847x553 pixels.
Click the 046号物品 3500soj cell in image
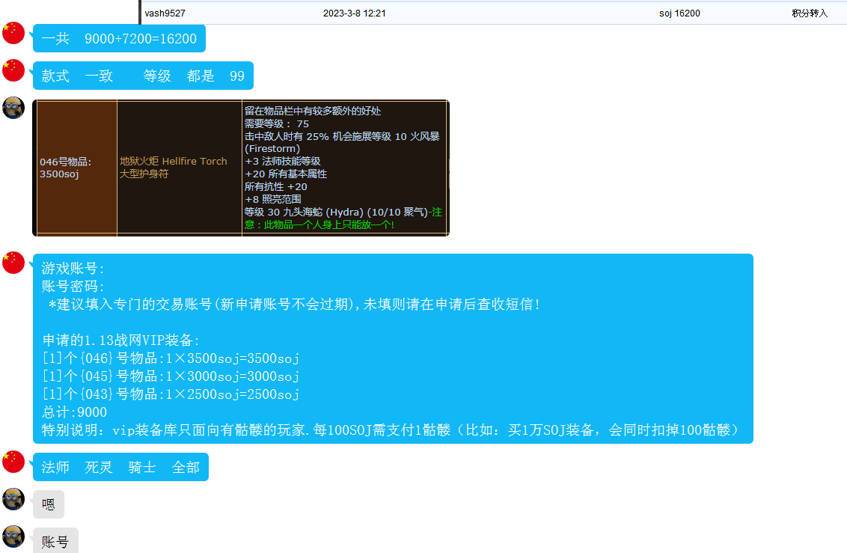pyautogui.click(x=76, y=168)
